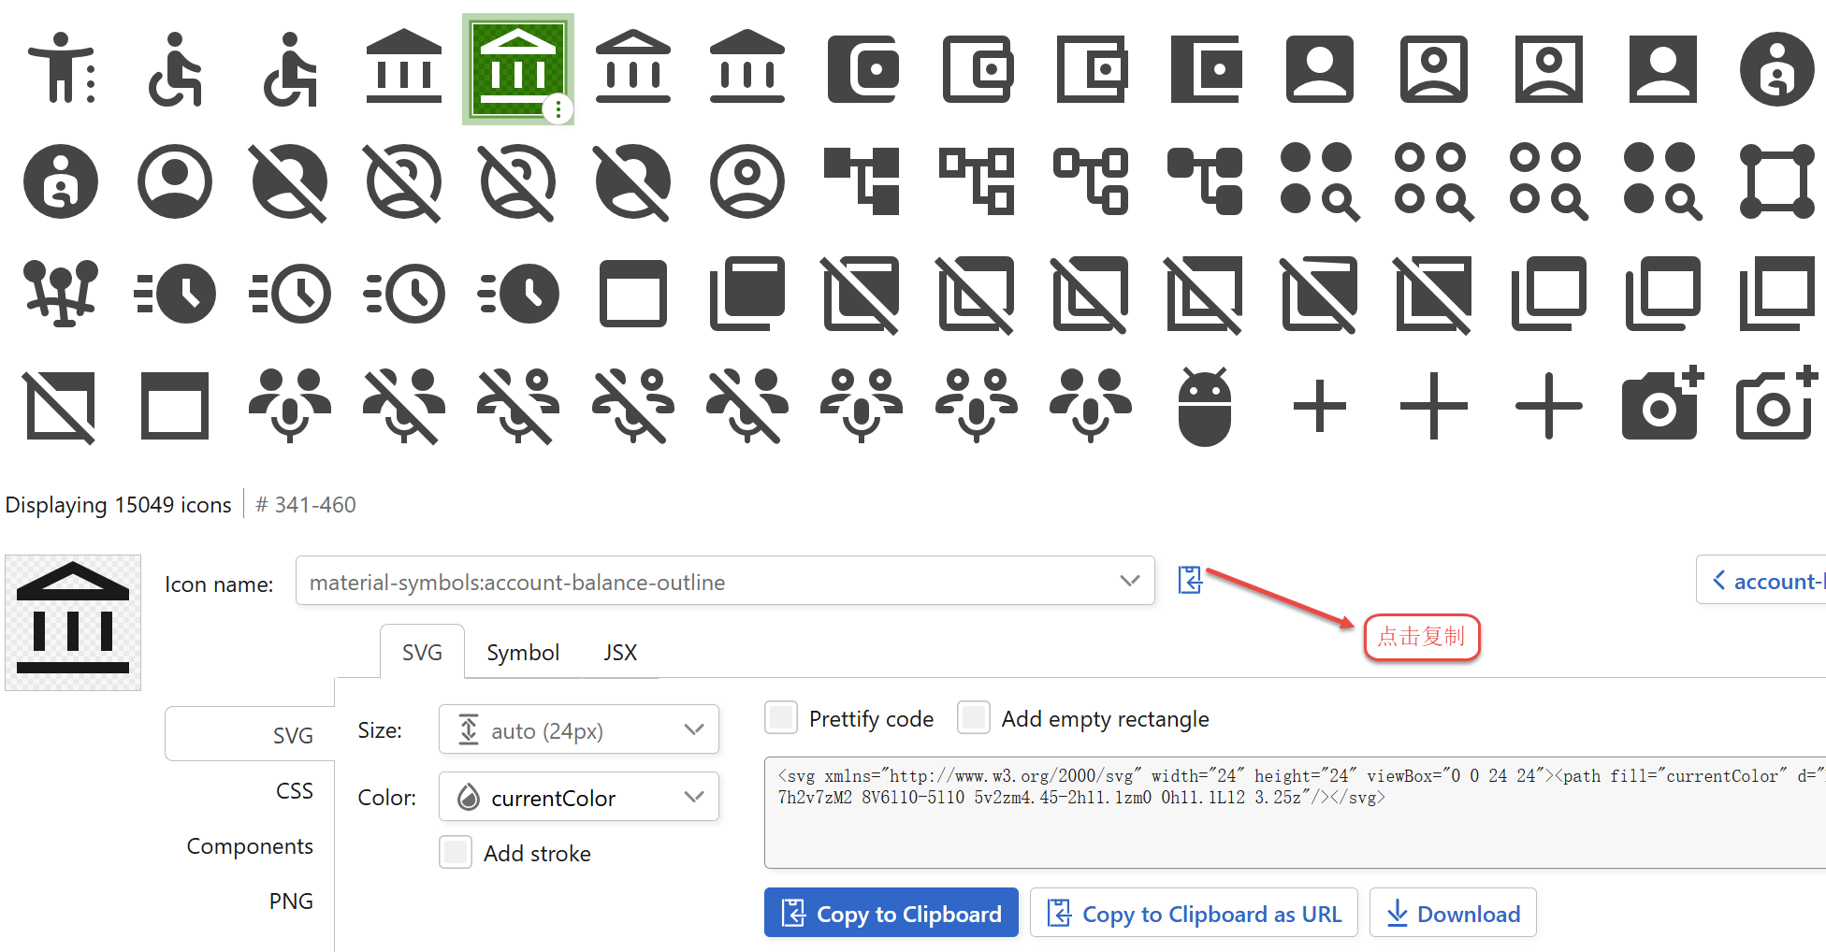1826x952 pixels.
Task: Switch to the JSX tab
Action: point(619,653)
